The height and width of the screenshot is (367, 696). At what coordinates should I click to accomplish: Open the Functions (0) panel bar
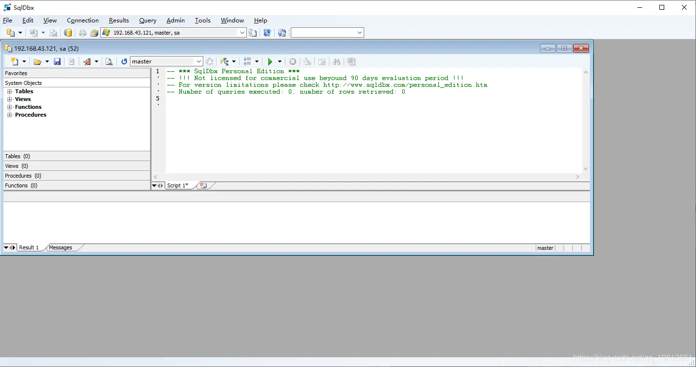coord(77,185)
